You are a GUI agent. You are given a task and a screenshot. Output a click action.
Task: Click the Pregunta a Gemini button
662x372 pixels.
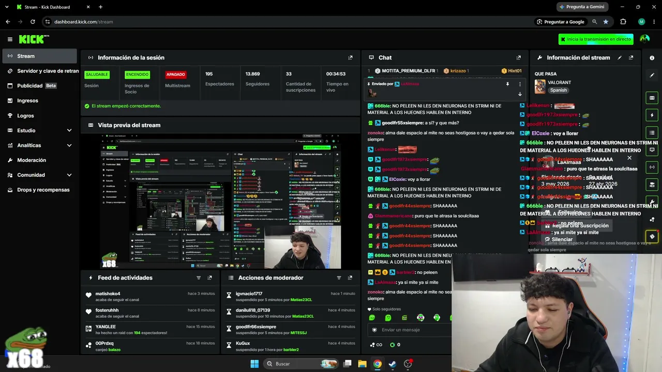(581, 7)
